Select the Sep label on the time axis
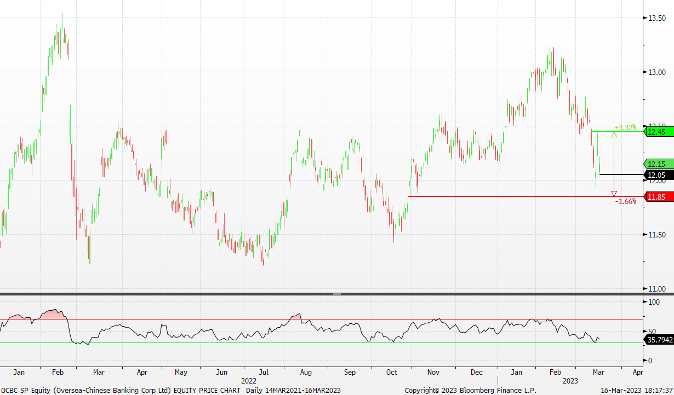 click(x=350, y=373)
